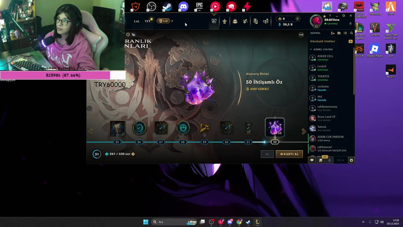
Task: Select friend rahibeteressas
Action: click(x=331, y=108)
